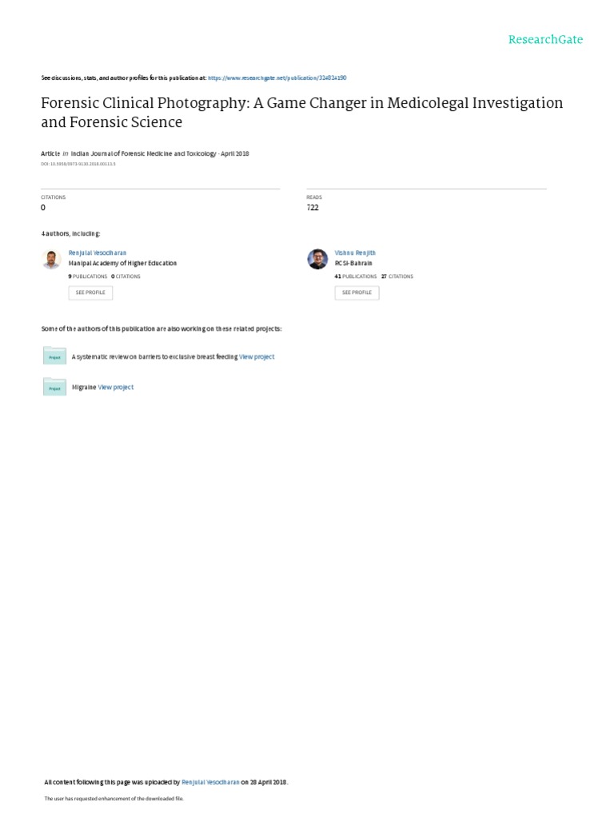Click the ResearchGate logo

pyautogui.click(x=546, y=39)
